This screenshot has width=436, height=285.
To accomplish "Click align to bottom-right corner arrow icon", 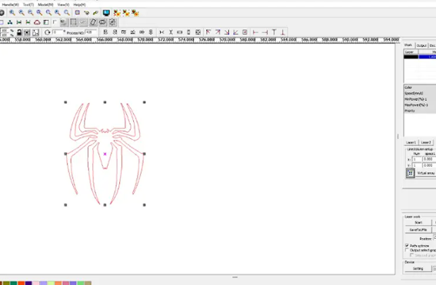I will pyautogui.click(x=227, y=32).
